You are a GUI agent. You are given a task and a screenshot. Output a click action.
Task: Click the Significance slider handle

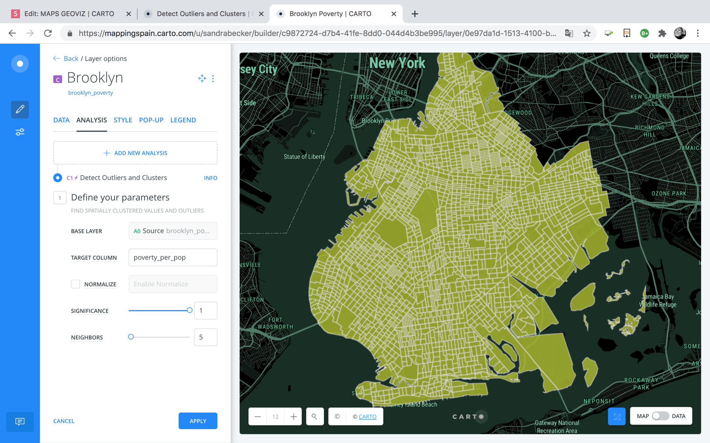189,310
